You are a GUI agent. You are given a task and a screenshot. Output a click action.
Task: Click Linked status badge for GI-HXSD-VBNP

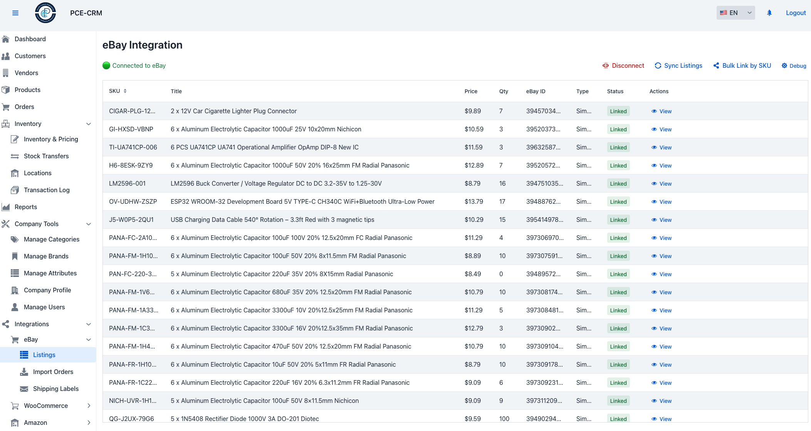[618, 129]
